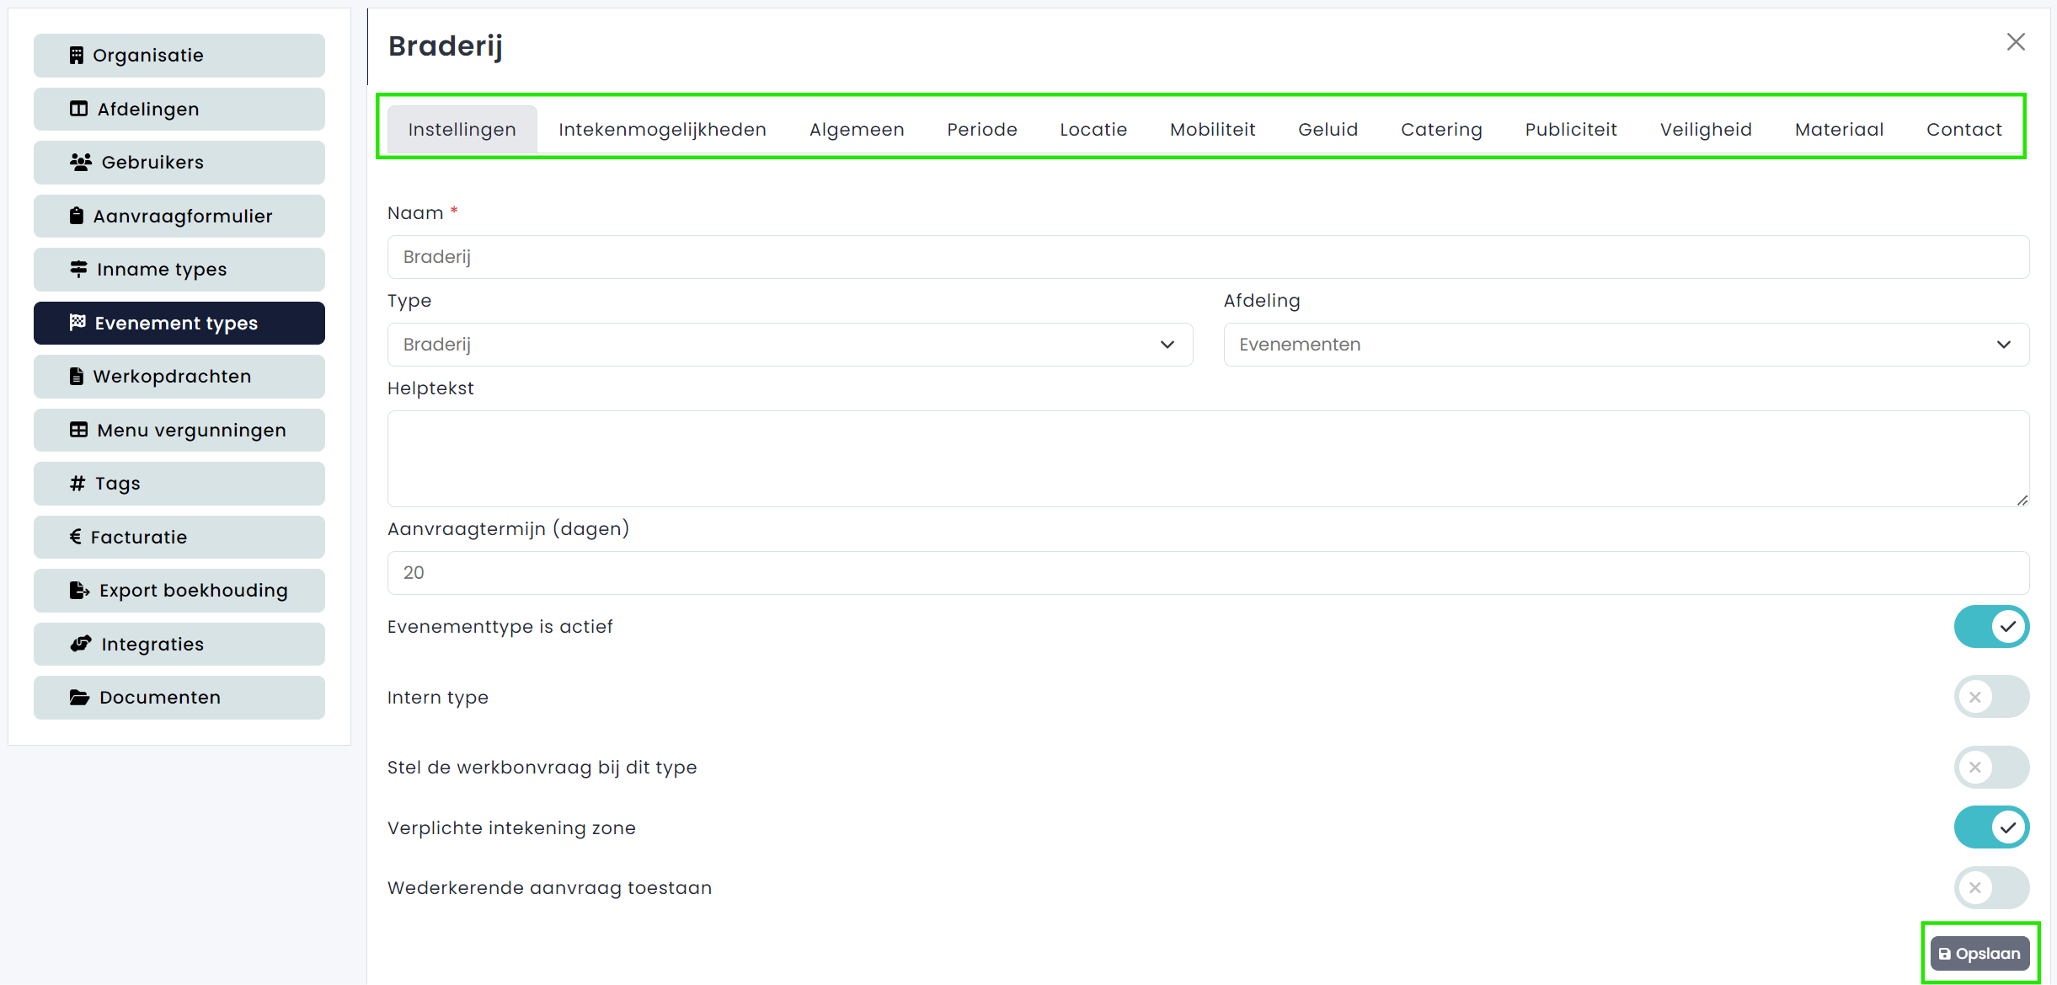The height and width of the screenshot is (985, 2057).
Task: Click the Inname types signpost icon
Action: tap(78, 270)
